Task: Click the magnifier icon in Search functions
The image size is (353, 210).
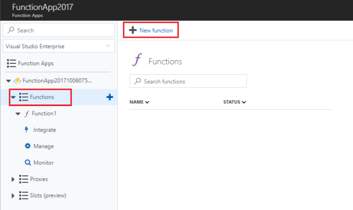Action: [137, 81]
